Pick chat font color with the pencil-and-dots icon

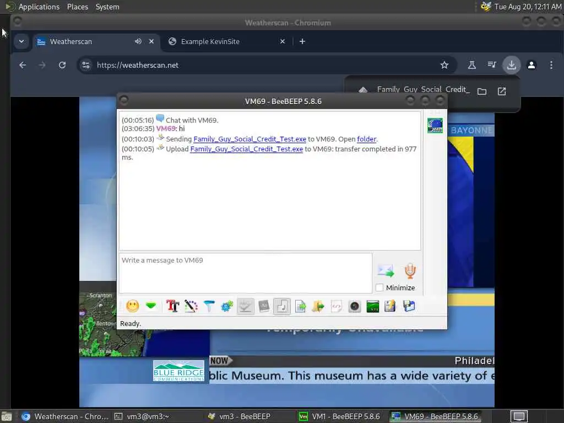coord(191,306)
